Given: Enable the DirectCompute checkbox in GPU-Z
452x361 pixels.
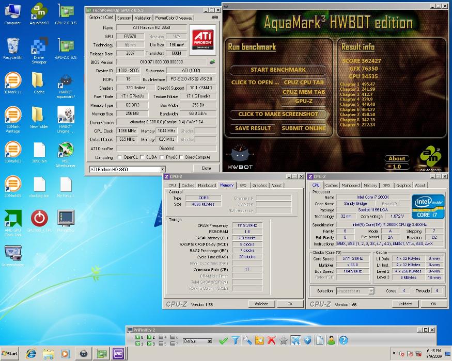Looking at the screenshot, I should (x=181, y=157).
